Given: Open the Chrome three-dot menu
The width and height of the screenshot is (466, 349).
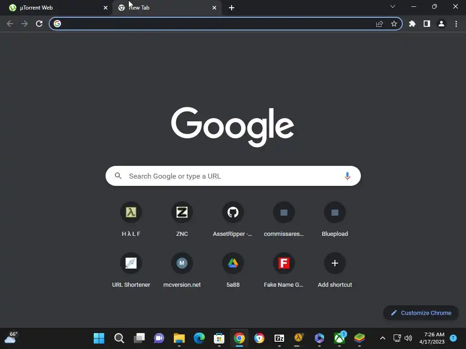Looking at the screenshot, I should click(456, 24).
